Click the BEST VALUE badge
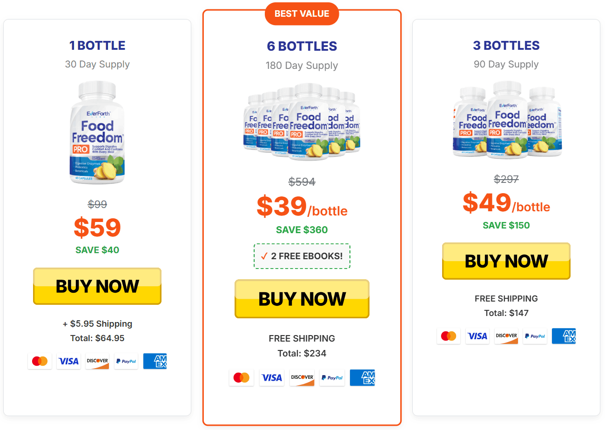605x430 pixels. click(302, 14)
